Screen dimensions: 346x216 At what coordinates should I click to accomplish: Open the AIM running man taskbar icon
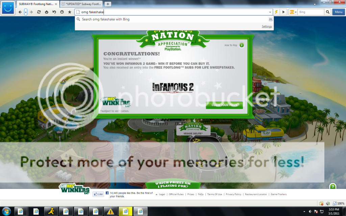pyautogui.click(x=51, y=212)
